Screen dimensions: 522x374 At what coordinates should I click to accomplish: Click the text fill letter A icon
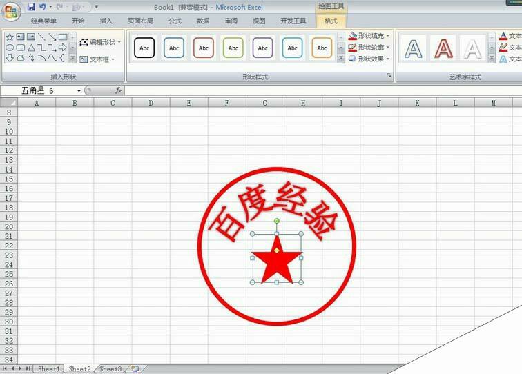click(503, 36)
